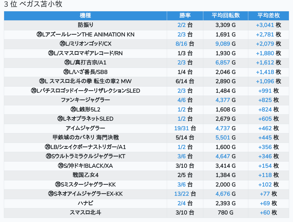The image size is (293, 222).
Task: Click the 防振り machine name
Action: [85, 25]
